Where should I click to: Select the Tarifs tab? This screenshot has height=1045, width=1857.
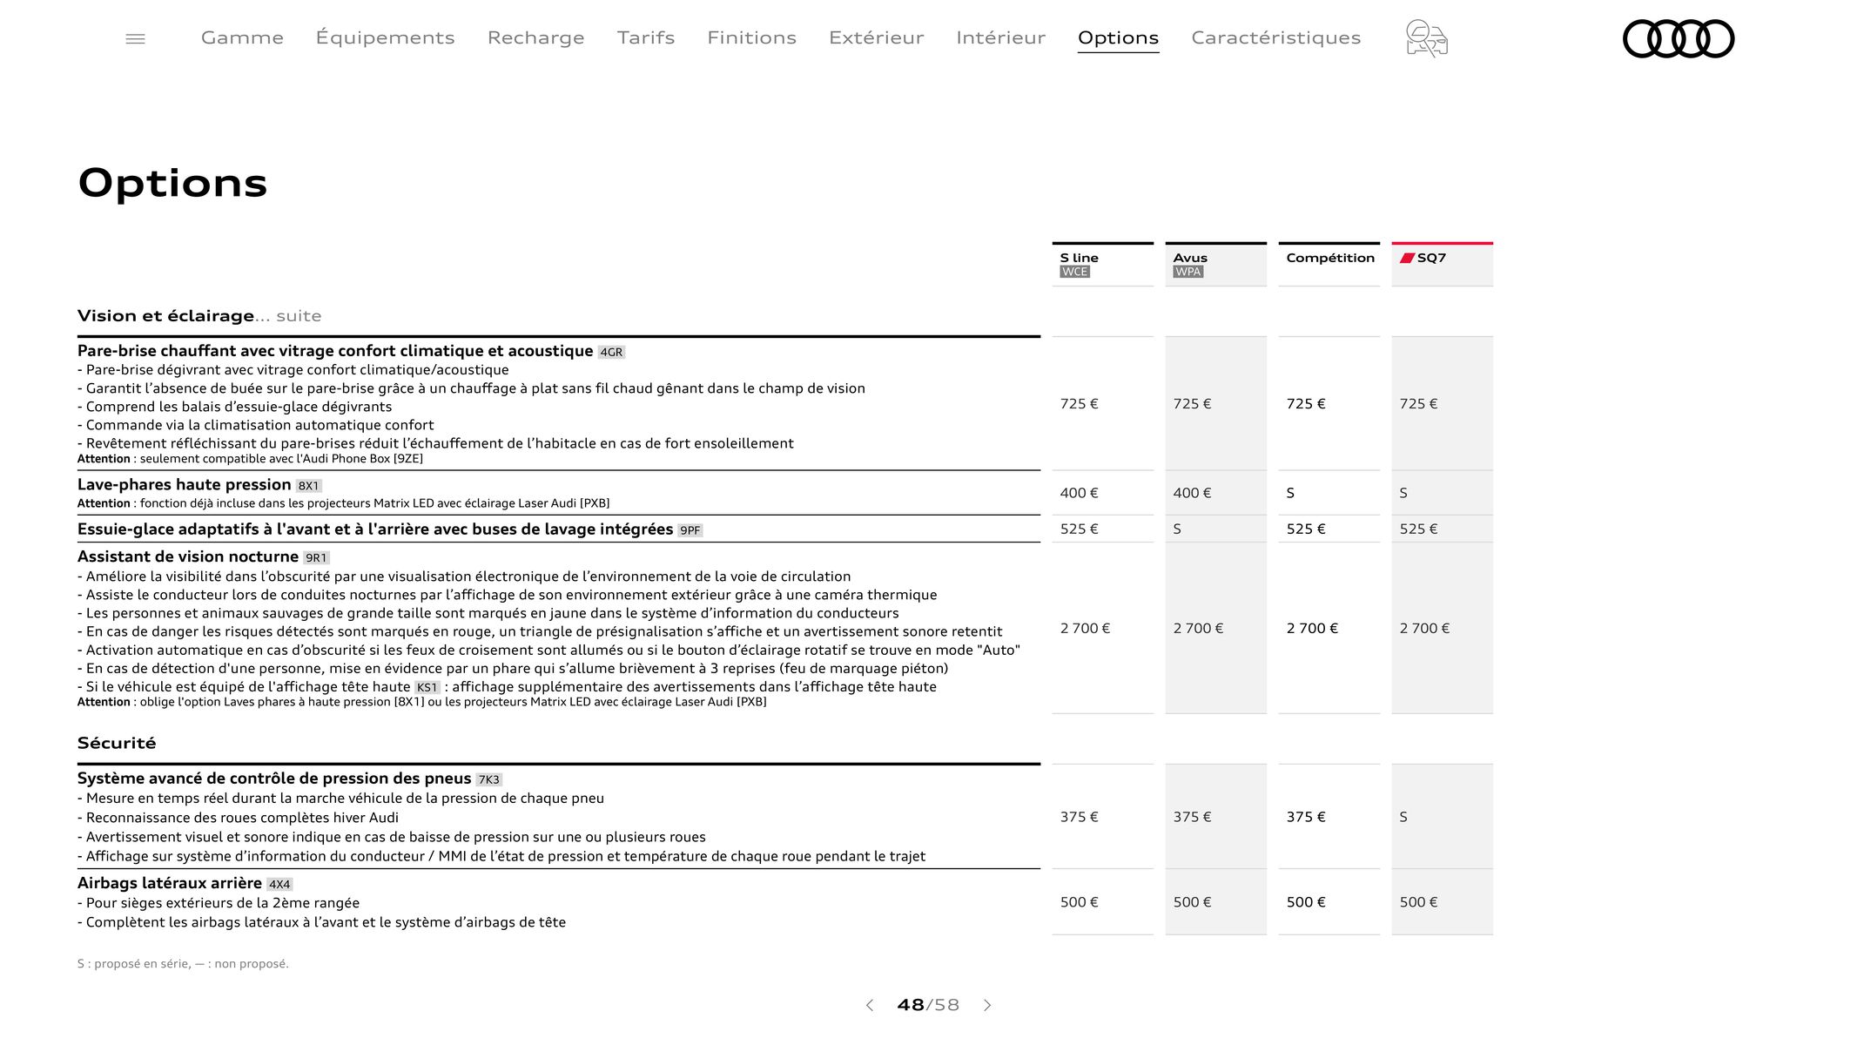tap(646, 37)
